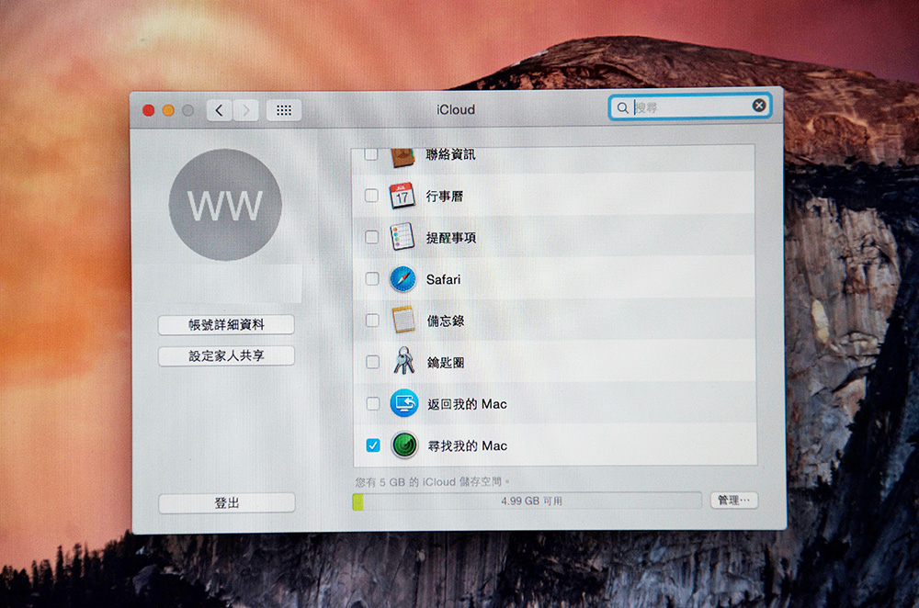Enable the 聯絡資訊 checkbox
919x608 pixels.
click(x=370, y=154)
